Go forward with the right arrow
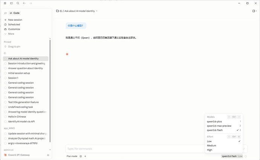This screenshot has height=160, width=260. [31, 3]
